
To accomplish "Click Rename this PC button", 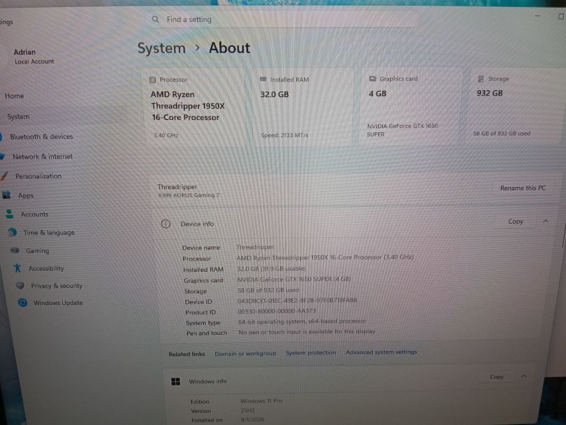I will coord(523,188).
